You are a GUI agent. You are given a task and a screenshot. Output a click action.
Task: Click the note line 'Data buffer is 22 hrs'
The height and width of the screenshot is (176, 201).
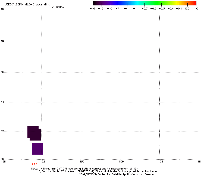pos(98,171)
